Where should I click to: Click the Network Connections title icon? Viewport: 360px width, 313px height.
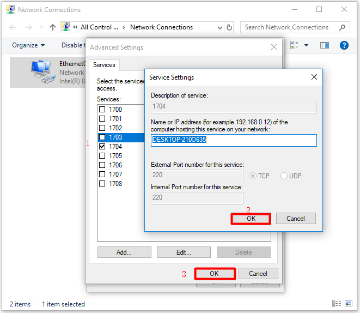(11, 9)
